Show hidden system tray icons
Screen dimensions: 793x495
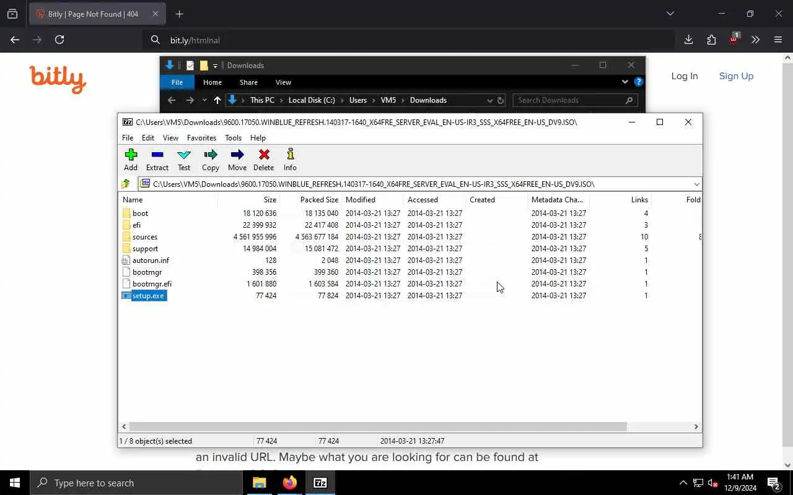coord(683,483)
